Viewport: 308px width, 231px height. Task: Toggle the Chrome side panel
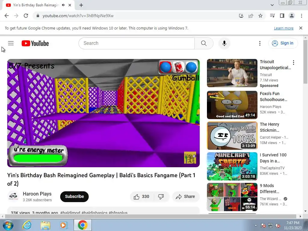[x=282, y=16]
